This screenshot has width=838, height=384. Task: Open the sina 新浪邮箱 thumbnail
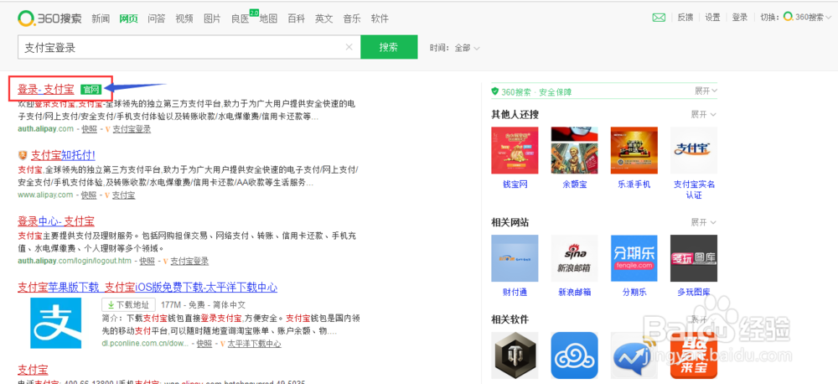pyautogui.click(x=575, y=258)
